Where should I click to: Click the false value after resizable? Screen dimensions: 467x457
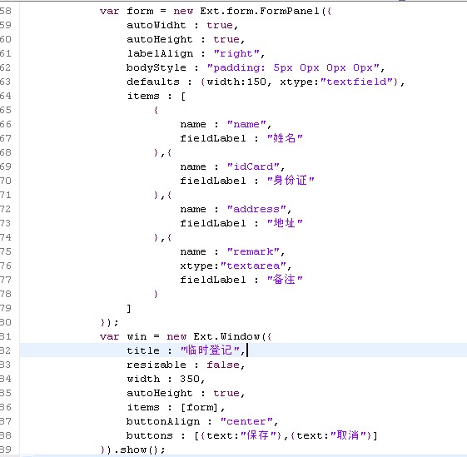[223, 365]
